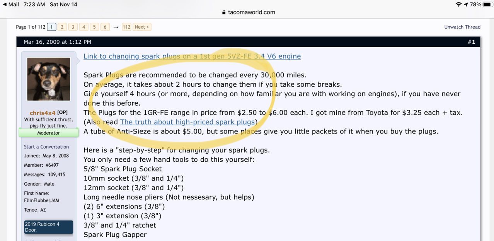The image size is (494, 241).
Task: Click chris4x4's dog avatar image
Action: (x=49, y=79)
